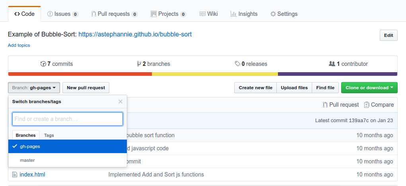Click the index.html file icon

tap(15, 174)
